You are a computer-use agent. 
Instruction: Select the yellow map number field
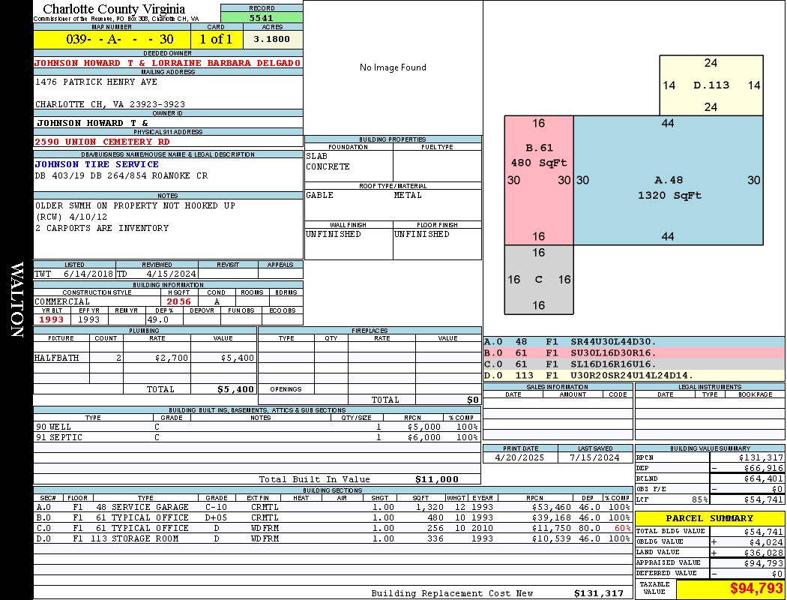click(x=112, y=39)
